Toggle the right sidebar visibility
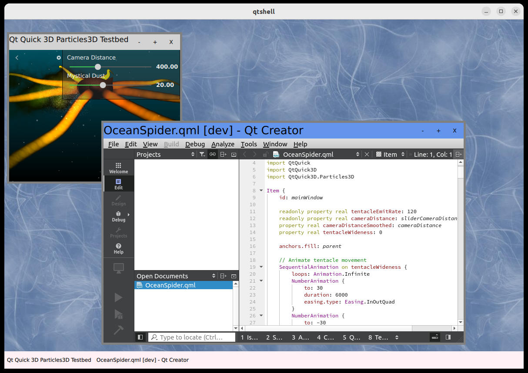This screenshot has height=373, width=528. (x=448, y=337)
